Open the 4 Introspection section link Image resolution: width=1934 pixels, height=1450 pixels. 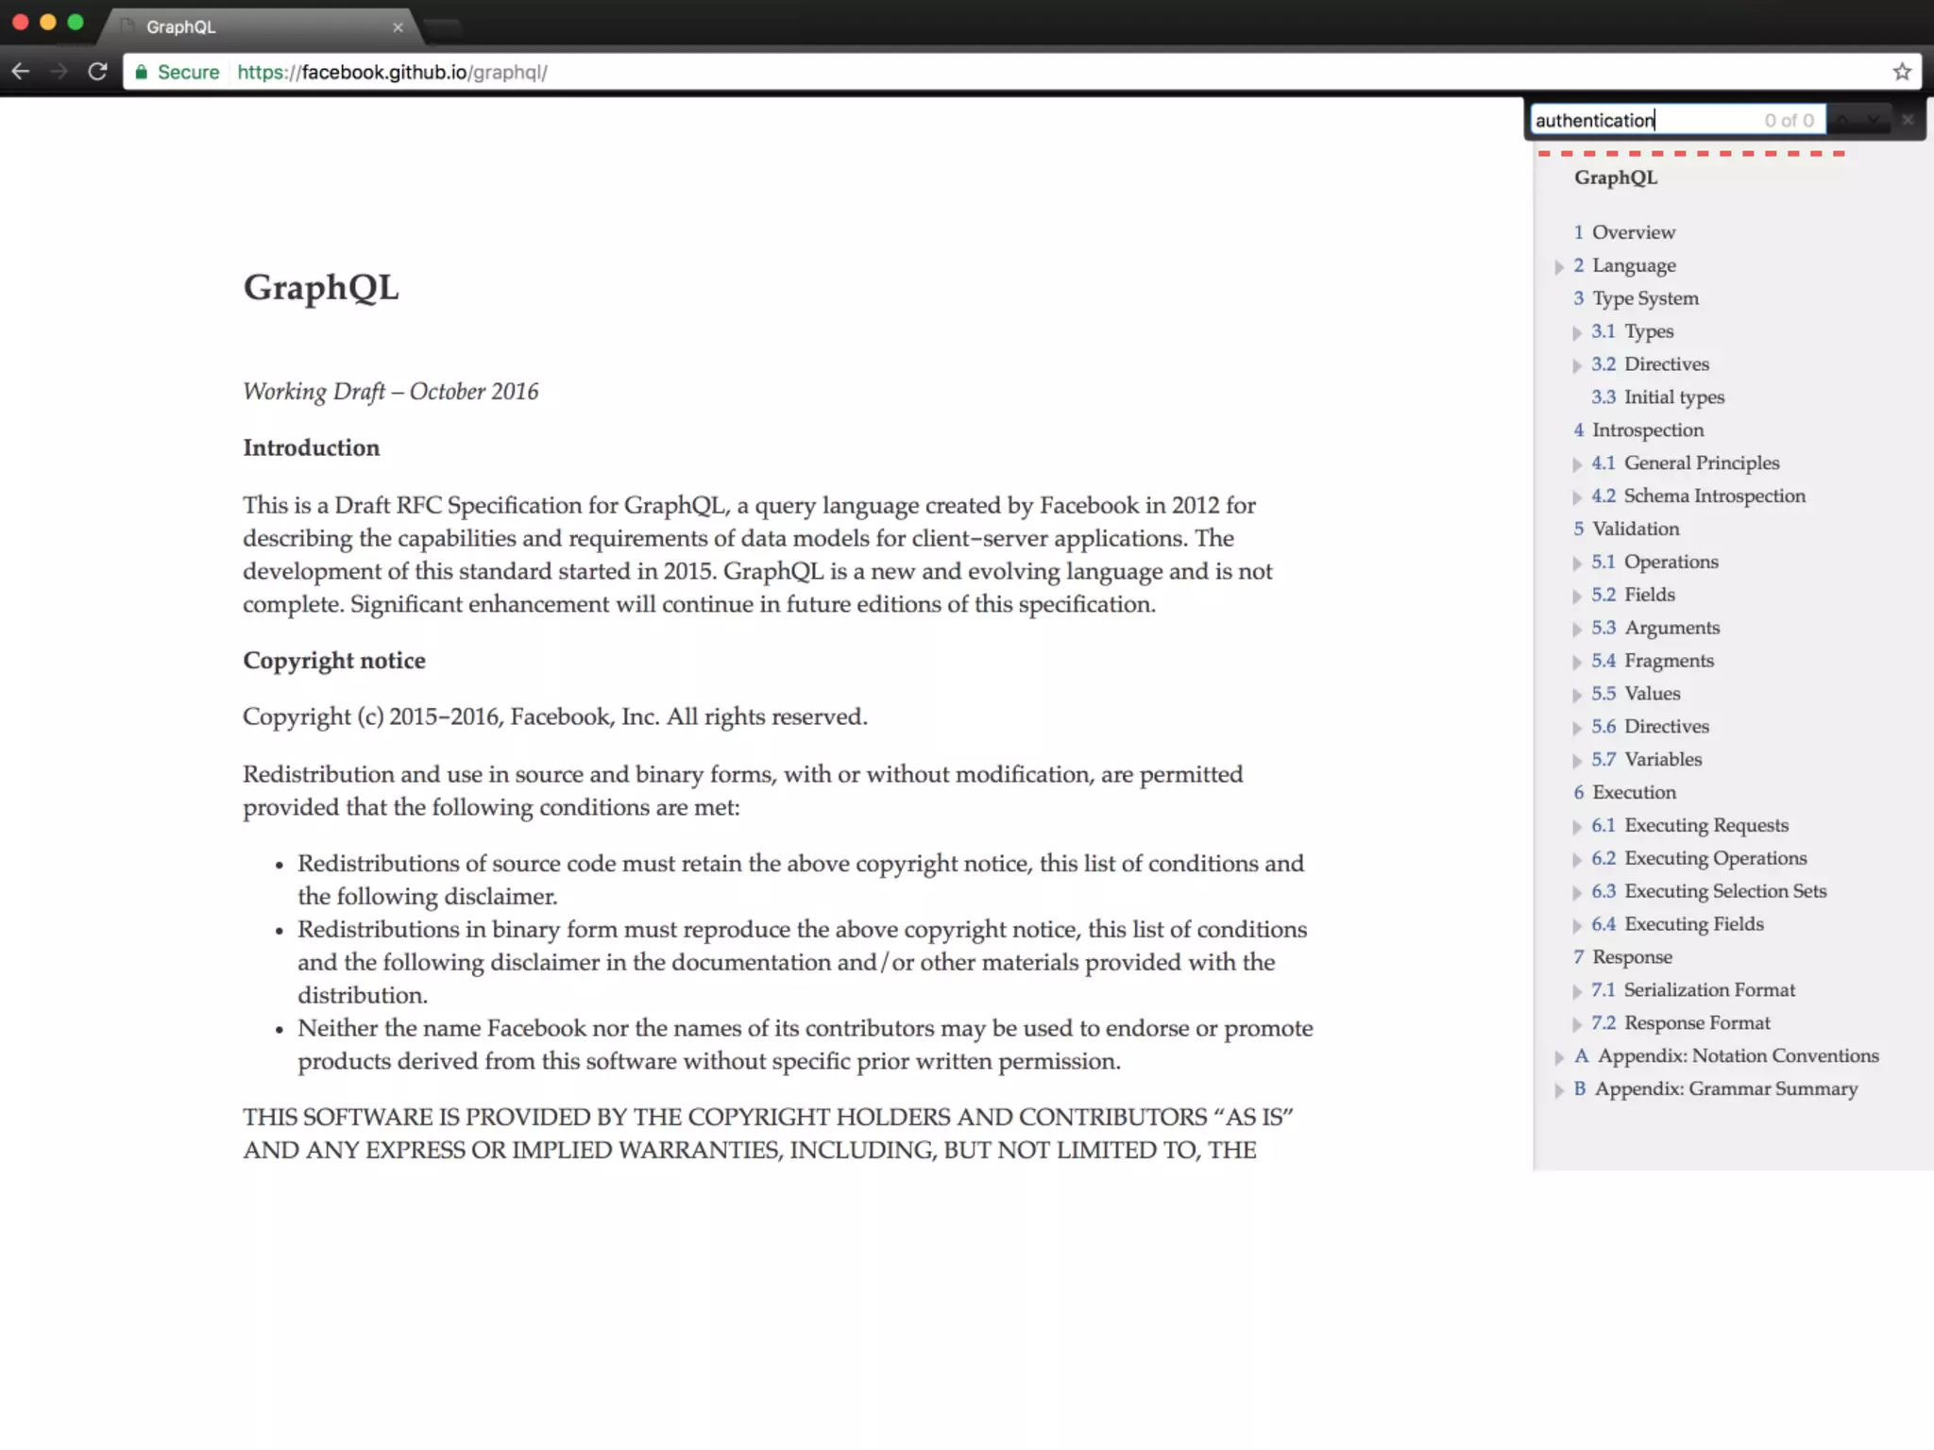[1647, 430]
